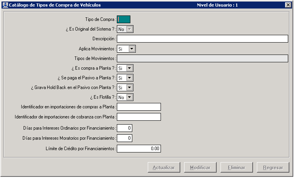Open the Es compra a Planta dropdown

130,68
